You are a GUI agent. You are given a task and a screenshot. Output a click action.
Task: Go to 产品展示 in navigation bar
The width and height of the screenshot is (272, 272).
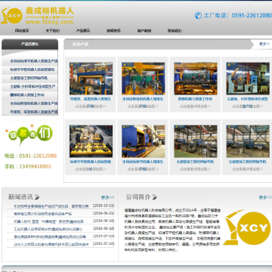pyautogui.click(x=83, y=31)
